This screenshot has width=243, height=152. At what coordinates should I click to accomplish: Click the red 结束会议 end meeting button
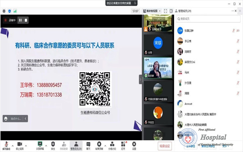(x=165, y=146)
